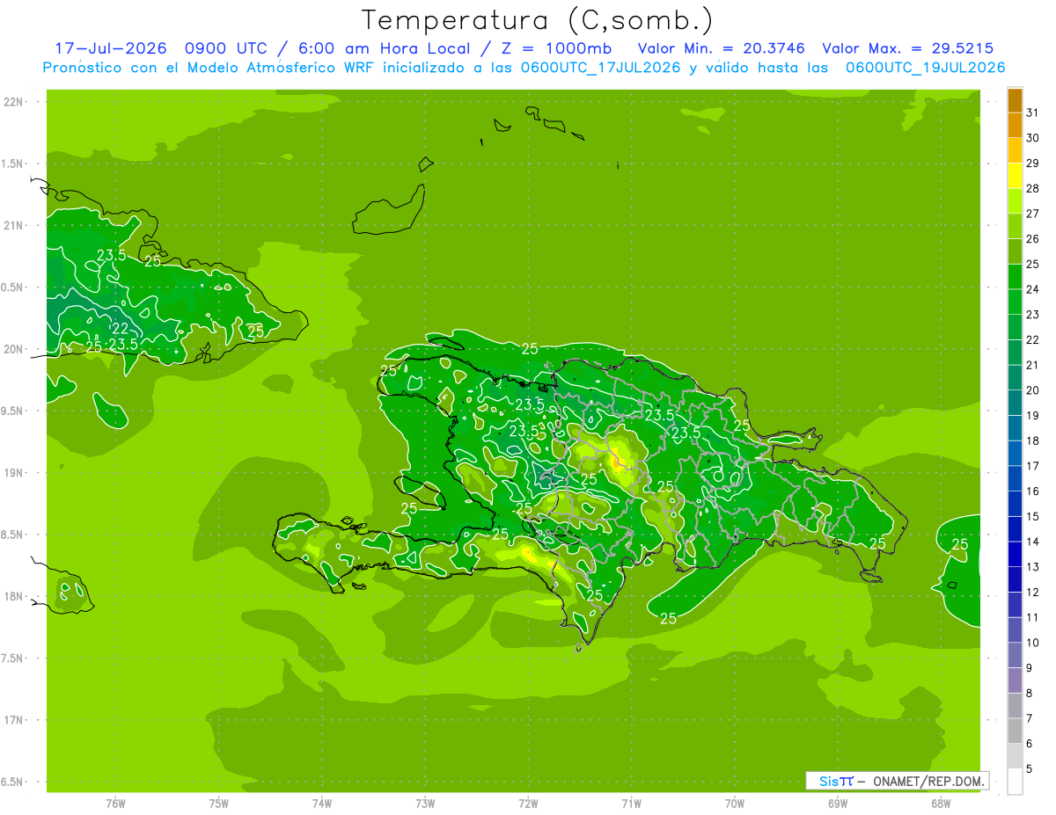The width and height of the screenshot is (1056, 815).
Task: Click the '21N' latitude axis label
Action: [14, 225]
